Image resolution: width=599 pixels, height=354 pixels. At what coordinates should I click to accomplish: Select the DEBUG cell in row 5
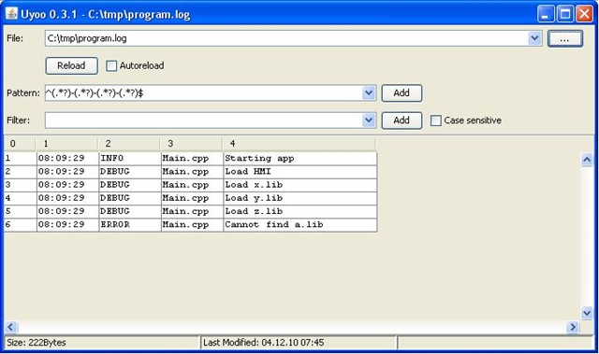[x=130, y=211]
